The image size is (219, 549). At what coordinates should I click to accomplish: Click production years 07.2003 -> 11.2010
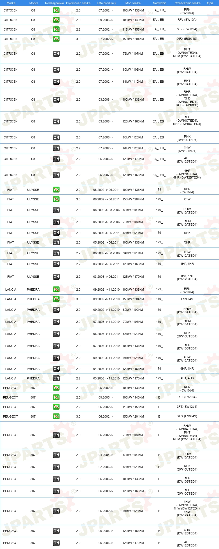(106, 322)
